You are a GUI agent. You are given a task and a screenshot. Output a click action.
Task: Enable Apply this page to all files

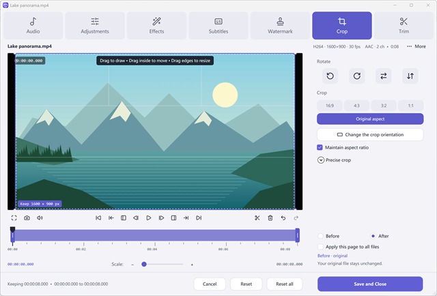click(320, 247)
